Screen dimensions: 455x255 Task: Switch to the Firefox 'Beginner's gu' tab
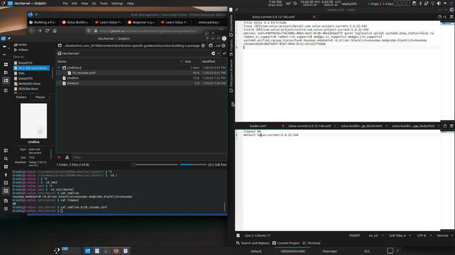click(x=141, y=22)
